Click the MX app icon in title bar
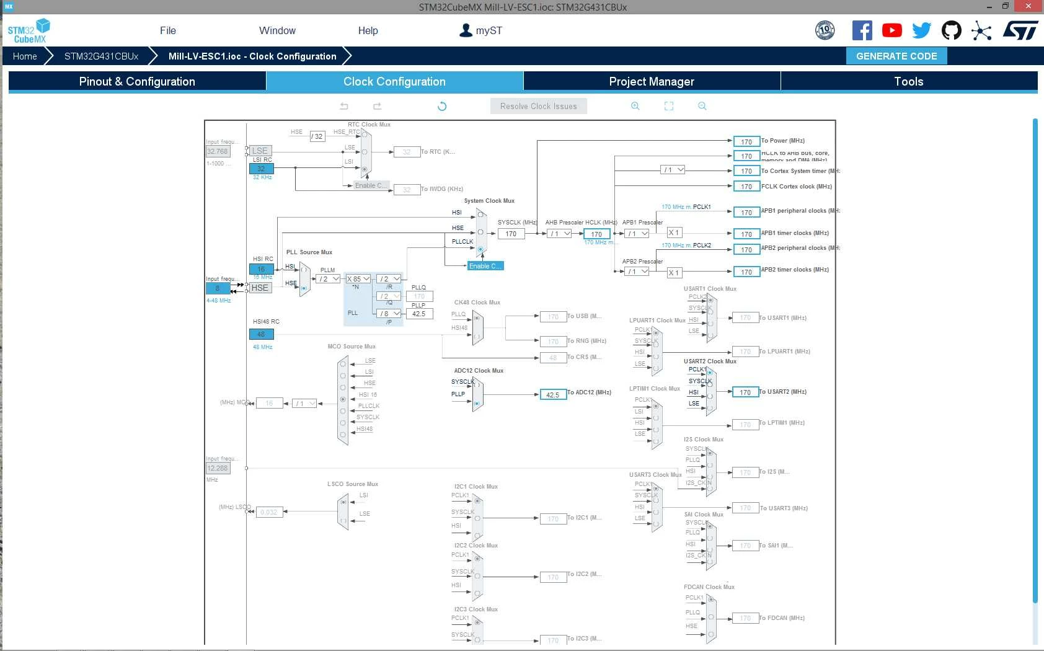The width and height of the screenshot is (1044, 651). coord(9,7)
